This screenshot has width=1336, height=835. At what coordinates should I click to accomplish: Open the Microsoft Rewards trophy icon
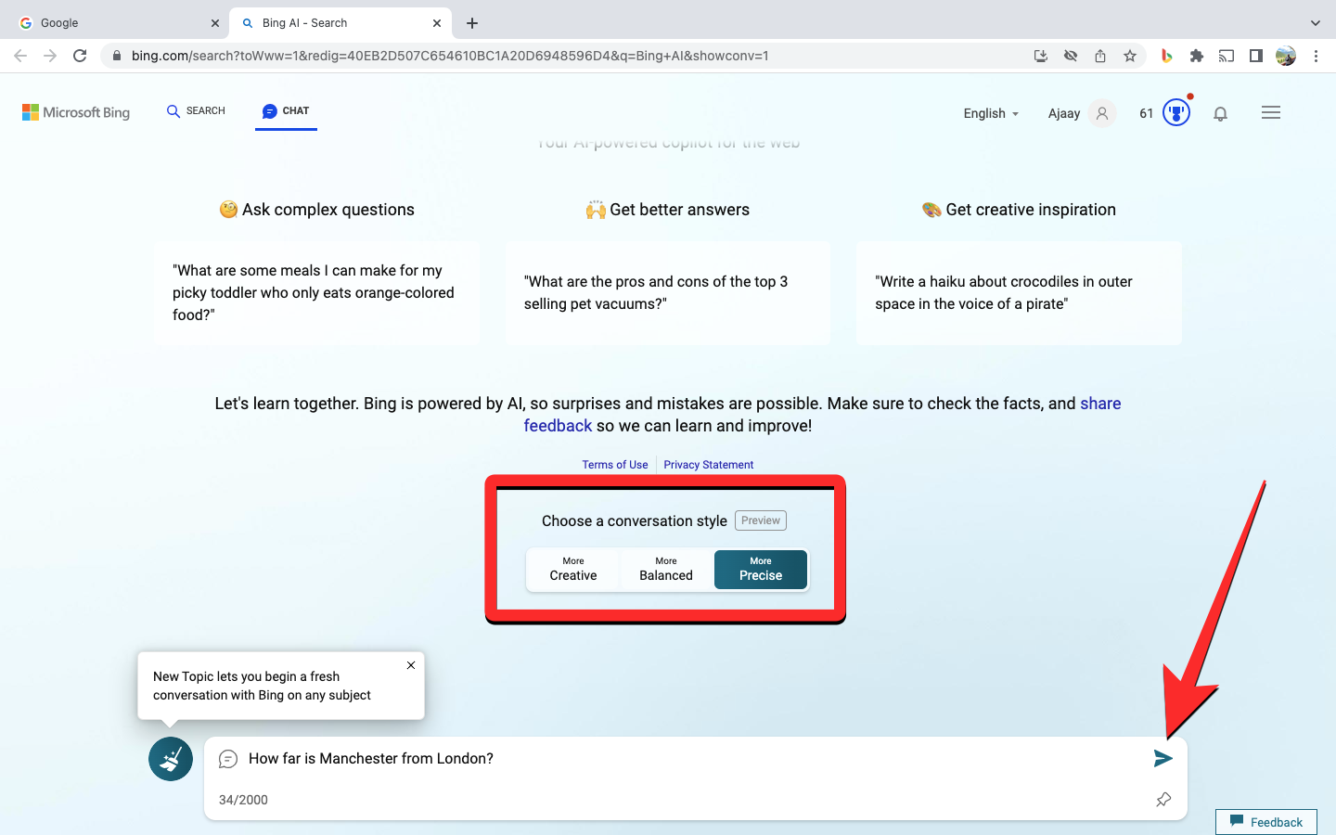click(x=1176, y=113)
